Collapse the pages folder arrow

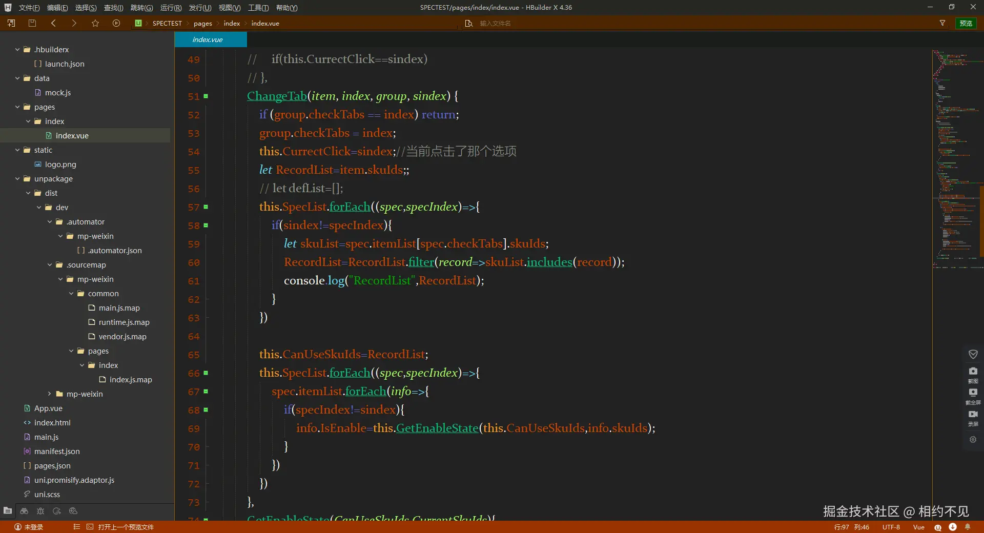pos(17,107)
